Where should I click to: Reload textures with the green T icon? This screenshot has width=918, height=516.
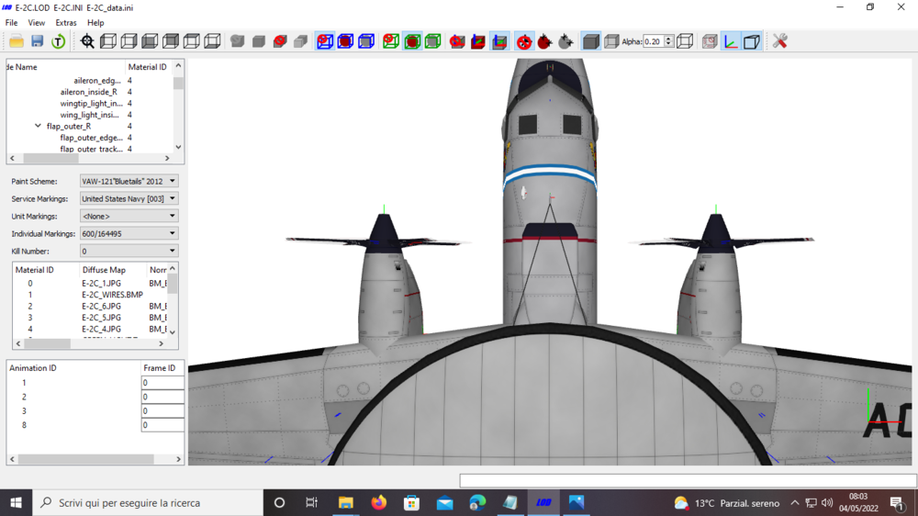pyautogui.click(x=59, y=41)
